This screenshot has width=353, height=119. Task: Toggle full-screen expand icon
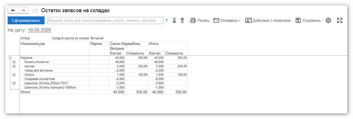(340, 20)
